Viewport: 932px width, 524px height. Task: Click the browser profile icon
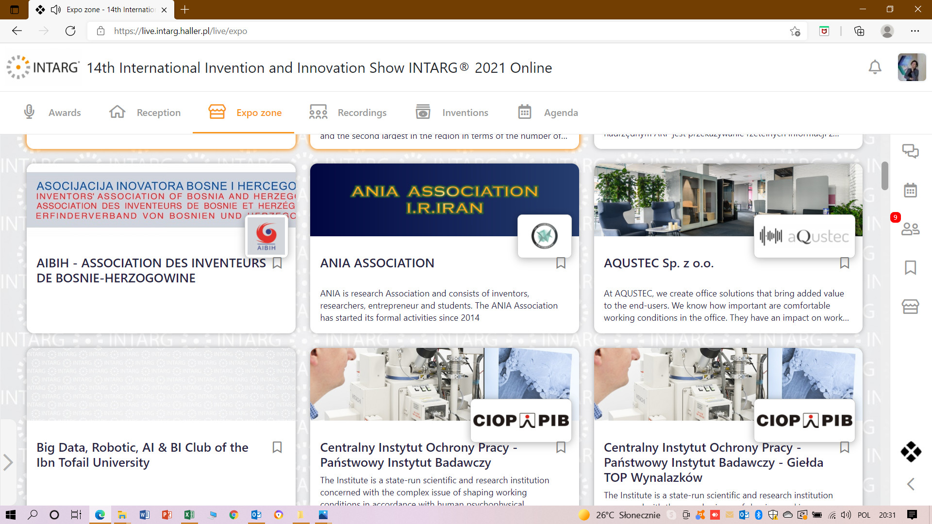[887, 31]
